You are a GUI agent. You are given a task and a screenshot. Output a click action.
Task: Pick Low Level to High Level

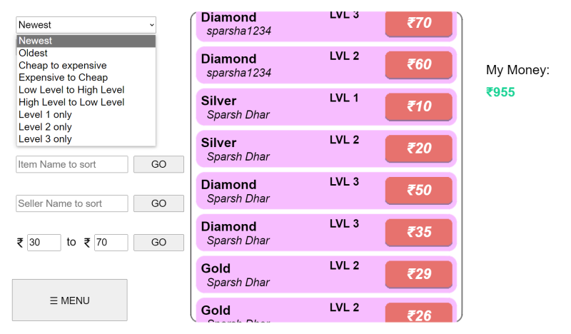(x=86, y=90)
